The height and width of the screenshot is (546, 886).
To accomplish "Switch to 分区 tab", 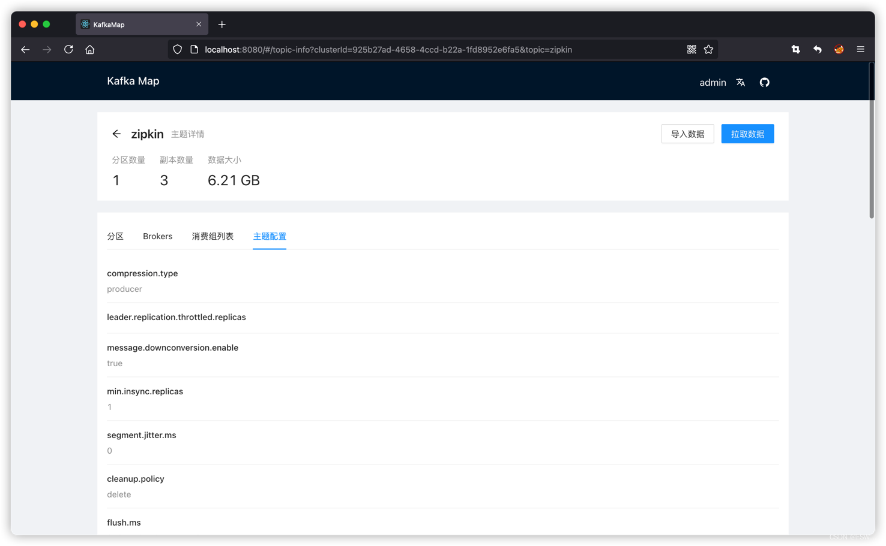I will point(115,236).
